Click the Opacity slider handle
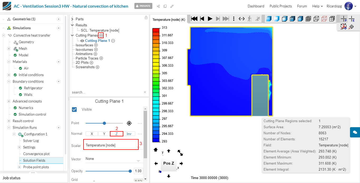The width and height of the screenshot is (360, 183). (x=130, y=171)
